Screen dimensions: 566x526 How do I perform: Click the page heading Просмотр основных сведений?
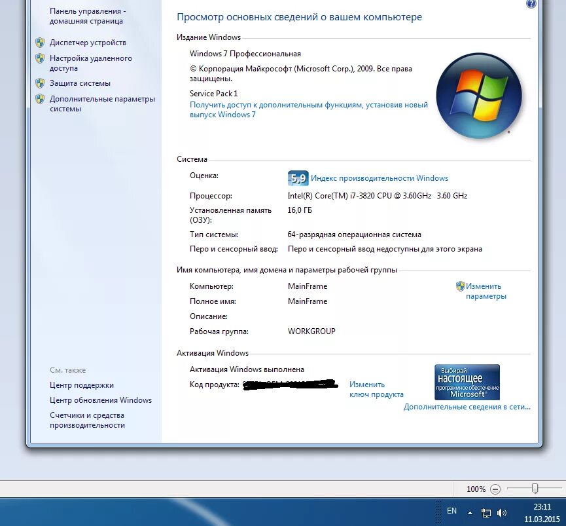coord(299,17)
